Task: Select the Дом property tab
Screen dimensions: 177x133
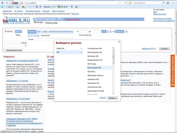Action: click(x=39, y=32)
